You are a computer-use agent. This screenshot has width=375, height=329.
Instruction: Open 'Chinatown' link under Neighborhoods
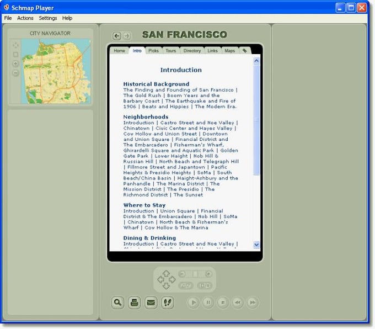(x=136, y=128)
